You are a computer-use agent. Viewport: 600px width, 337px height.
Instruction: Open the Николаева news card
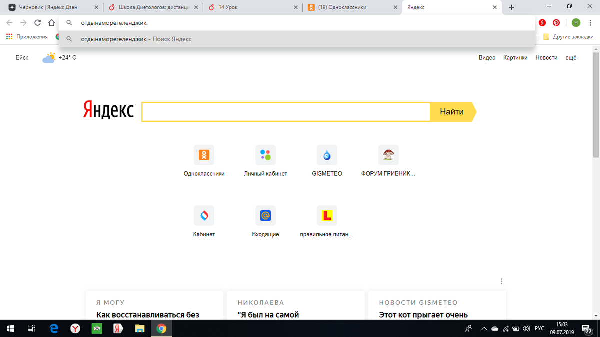[x=295, y=305]
